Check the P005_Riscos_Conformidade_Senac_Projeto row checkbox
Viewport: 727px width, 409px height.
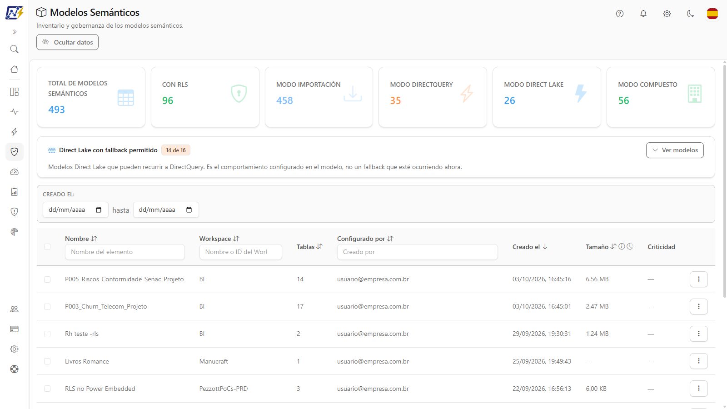pos(47,279)
